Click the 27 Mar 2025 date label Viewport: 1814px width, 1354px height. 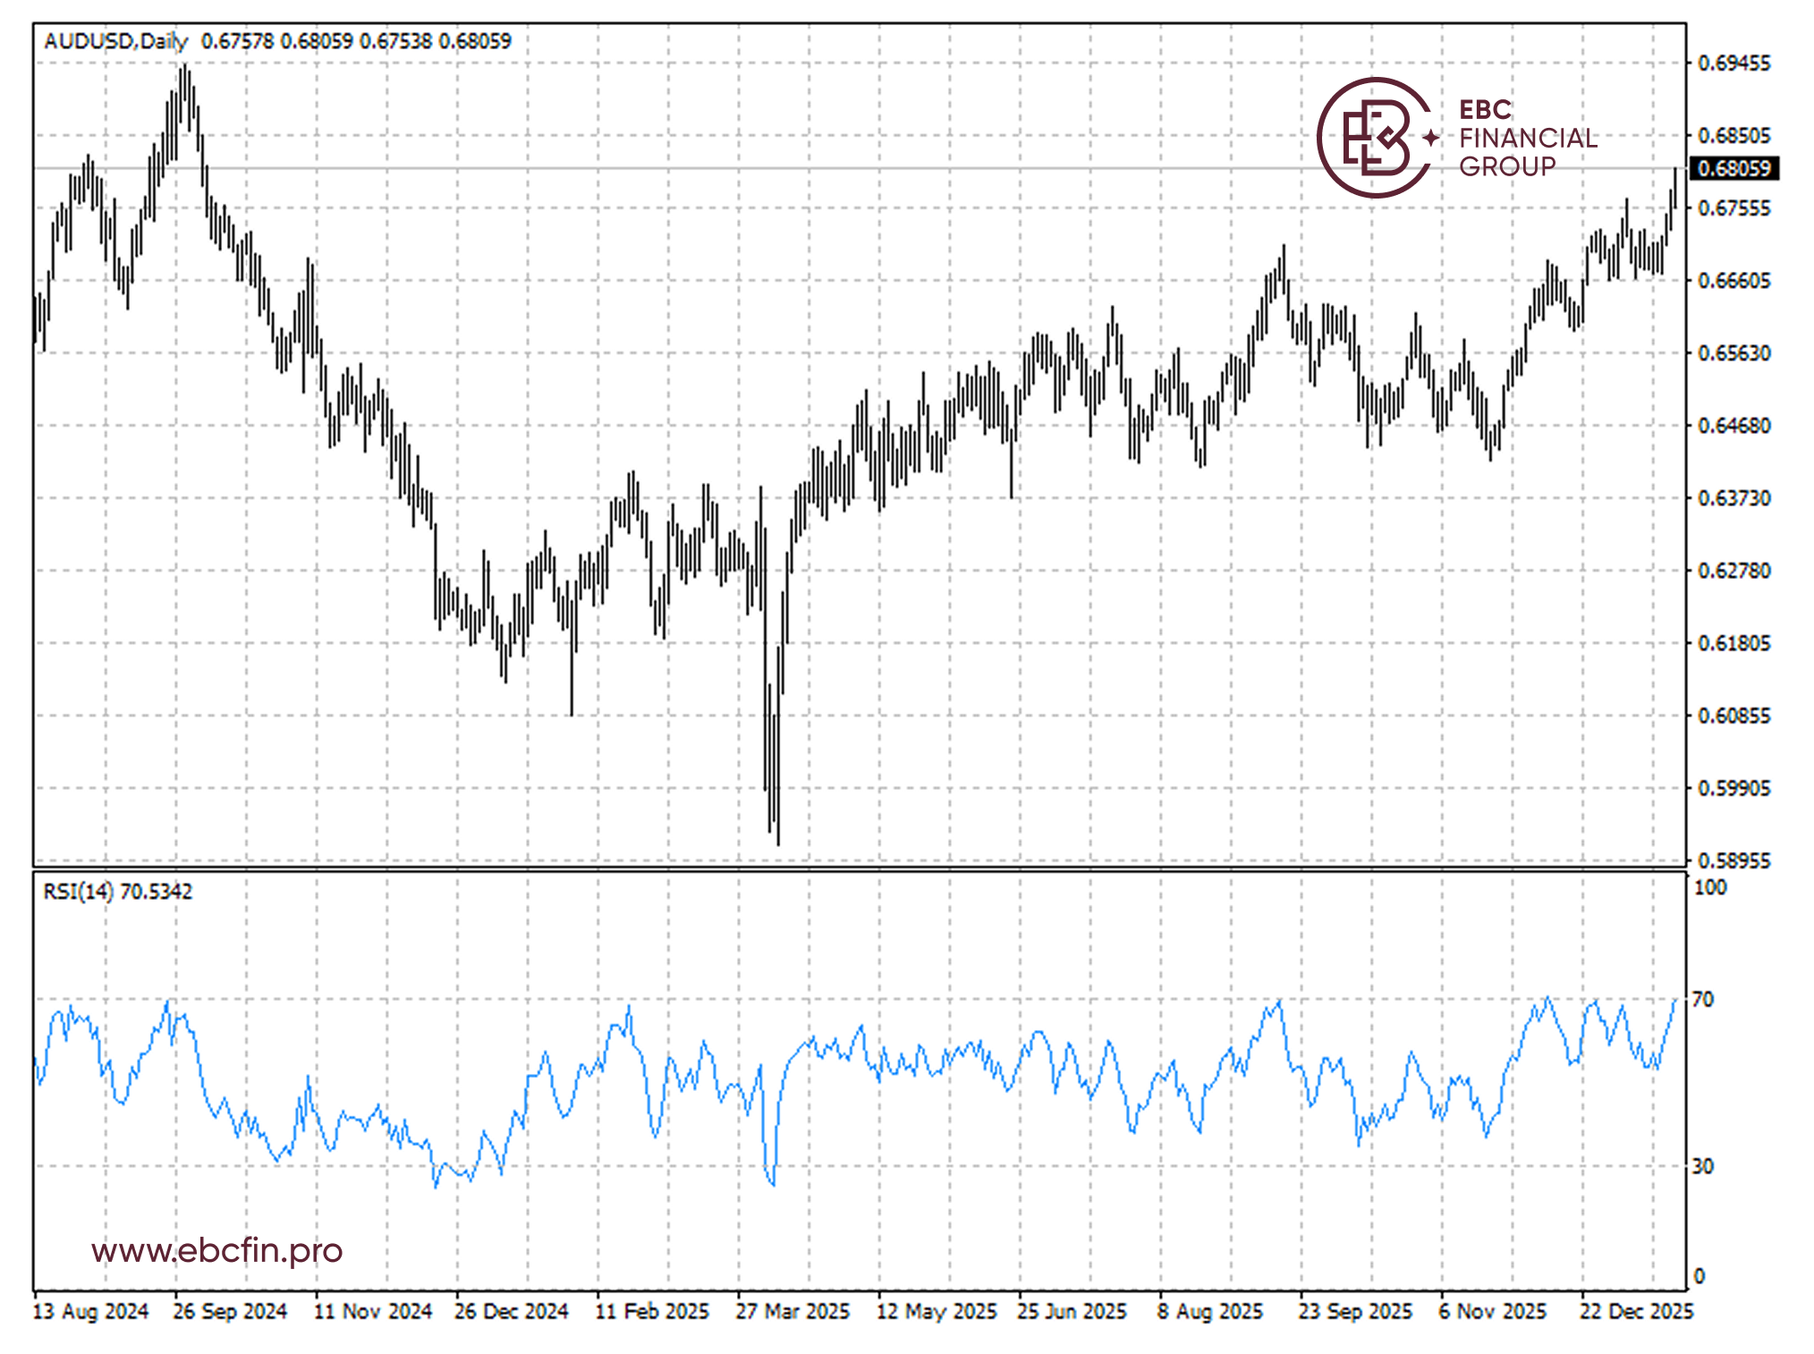[793, 1311]
